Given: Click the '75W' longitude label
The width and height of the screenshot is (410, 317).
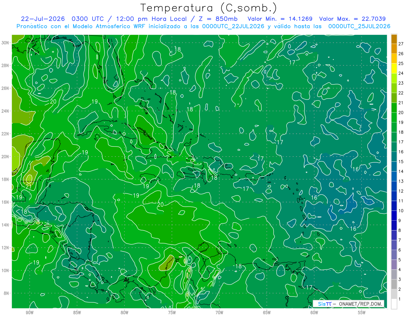Looking at the screenshot, I should 172,312.
